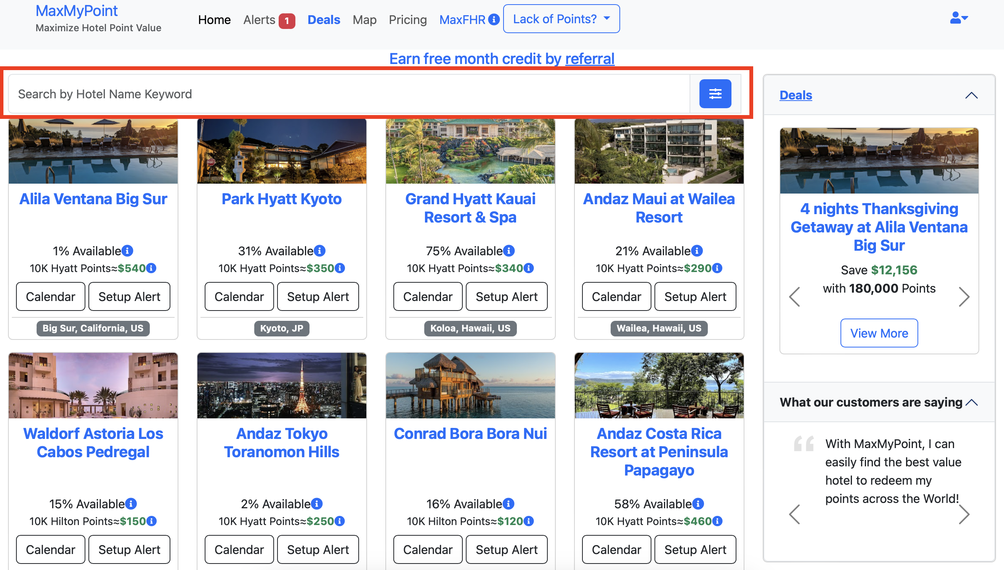The height and width of the screenshot is (570, 1004).
Task: Open the Alila Ventana Big Sur card photo
Action: 93,151
